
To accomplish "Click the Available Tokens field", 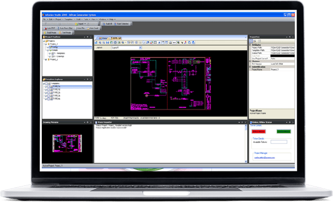I will (279, 142).
